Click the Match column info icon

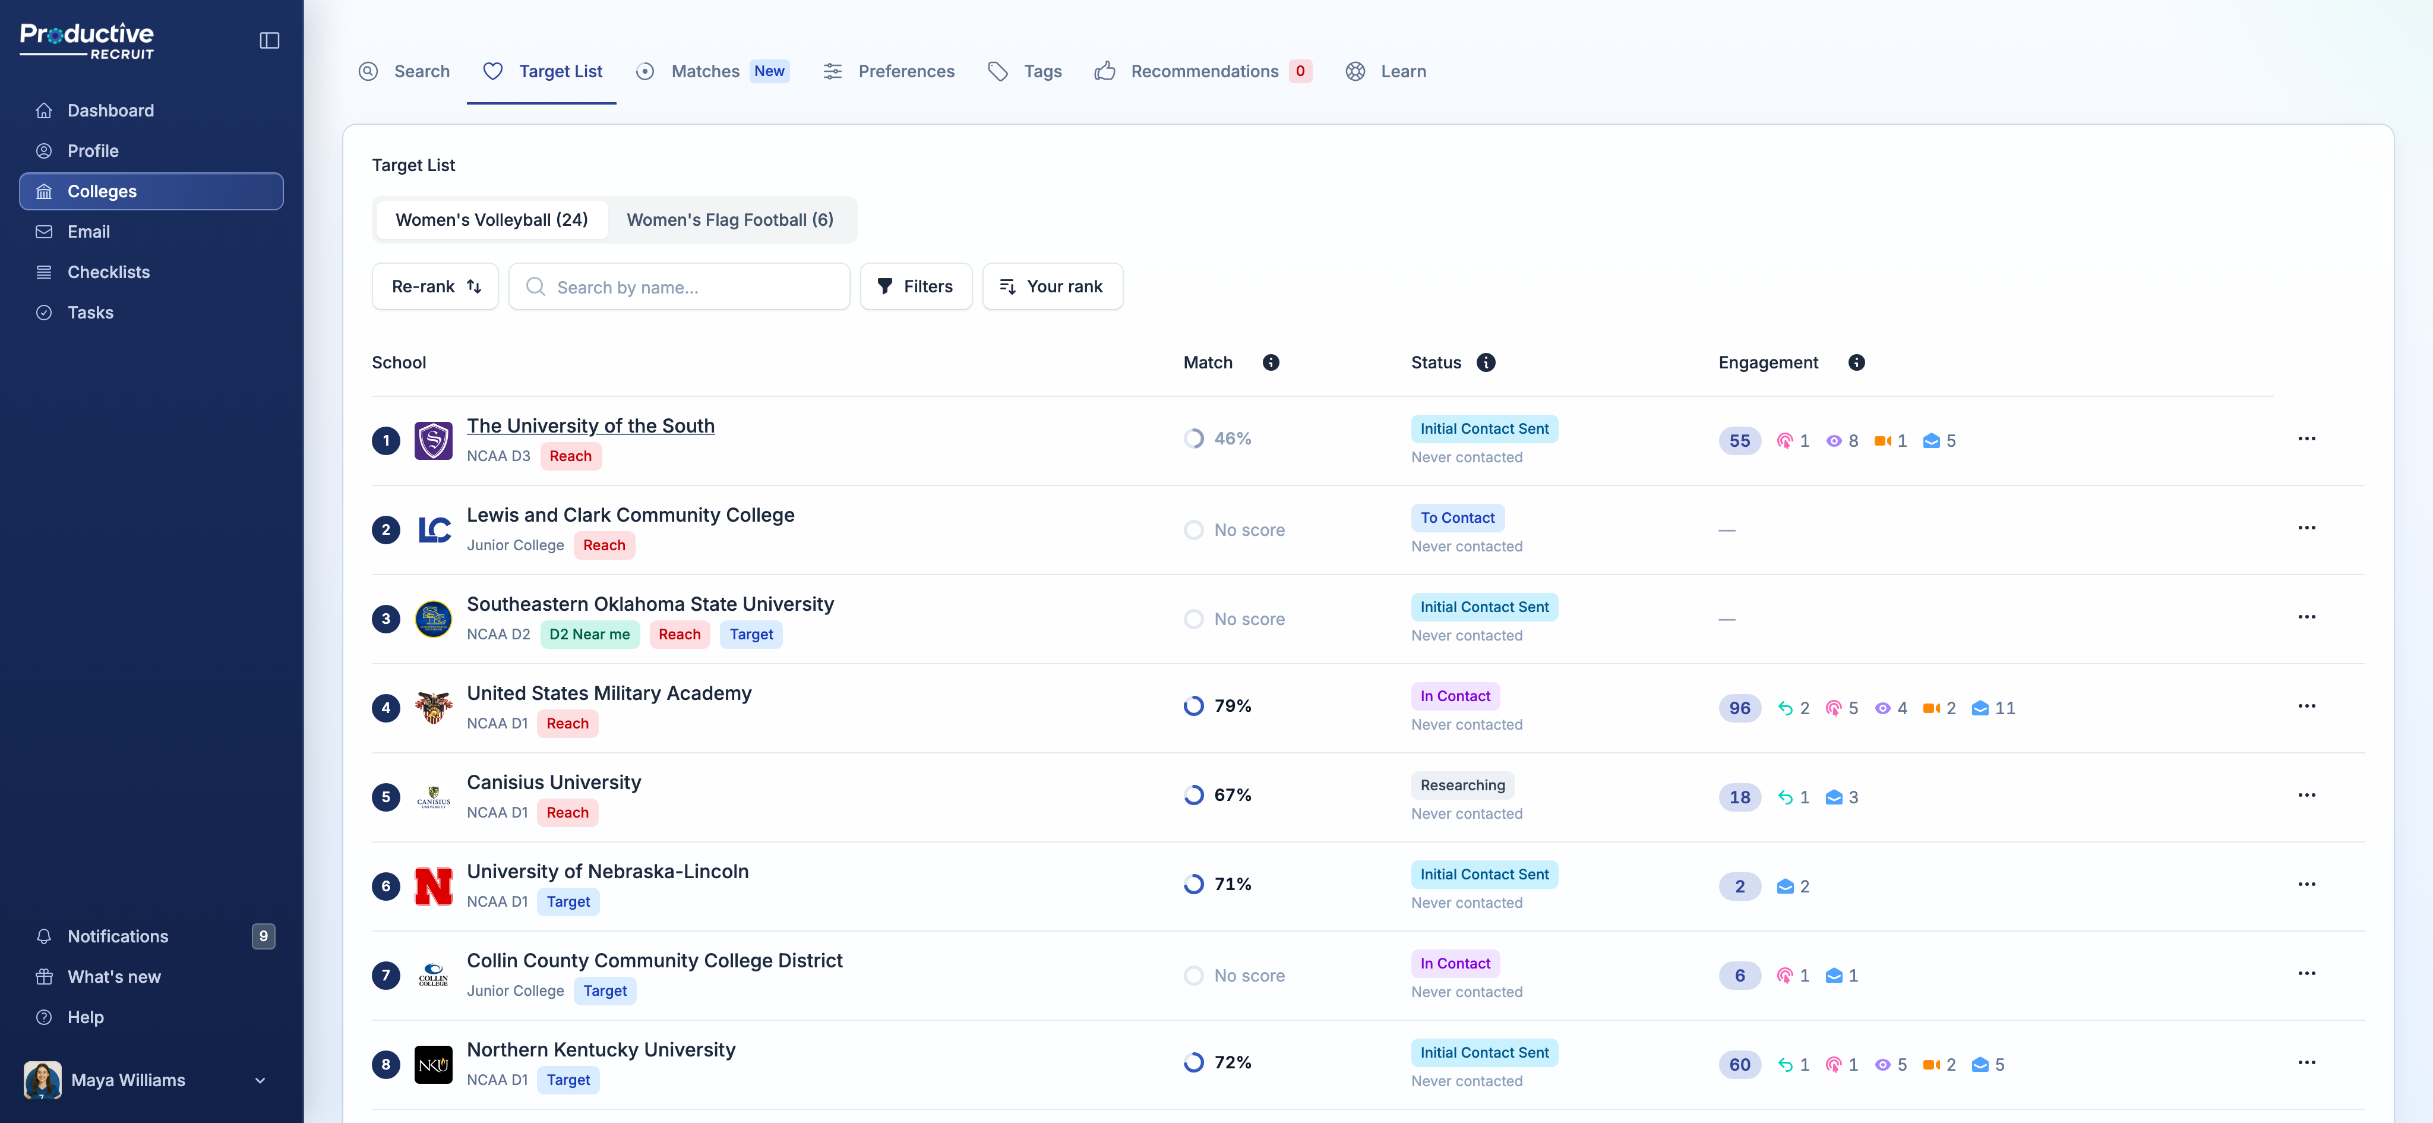(x=1271, y=362)
